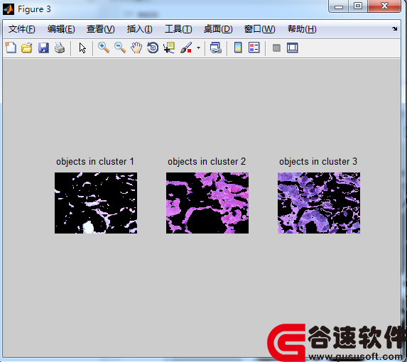The width and height of the screenshot is (407, 362).
Task: Select the Edit Plot arrow tool
Action: point(82,48)
